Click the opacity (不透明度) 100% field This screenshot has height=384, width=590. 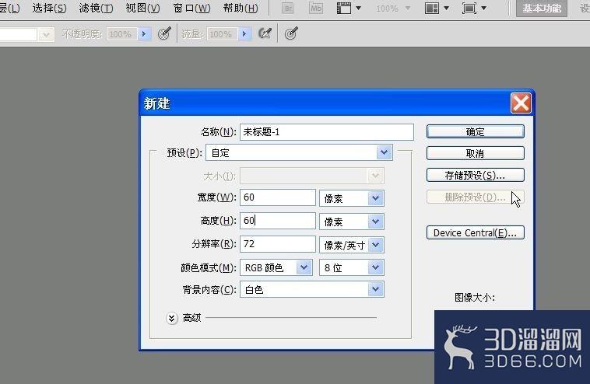click(x=121, y=34)
